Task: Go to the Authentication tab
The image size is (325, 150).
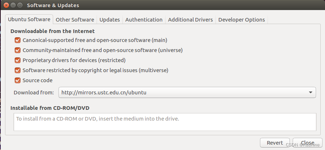Action: pos(144,20)
